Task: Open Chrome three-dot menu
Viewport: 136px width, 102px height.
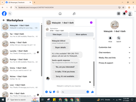Action: click(133, 7)
